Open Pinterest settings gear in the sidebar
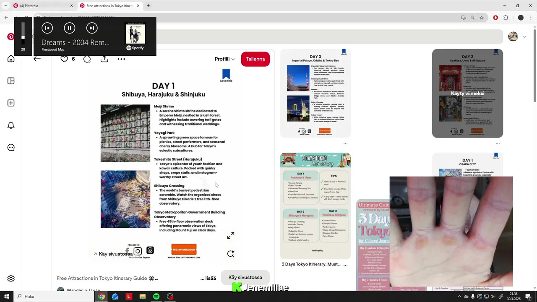This screenshot has height=302, width=537. click(x=11, y=279)
